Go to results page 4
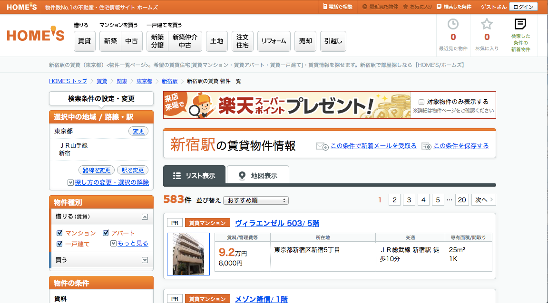Viewport: 548px width, 303px height. [423, 200]
